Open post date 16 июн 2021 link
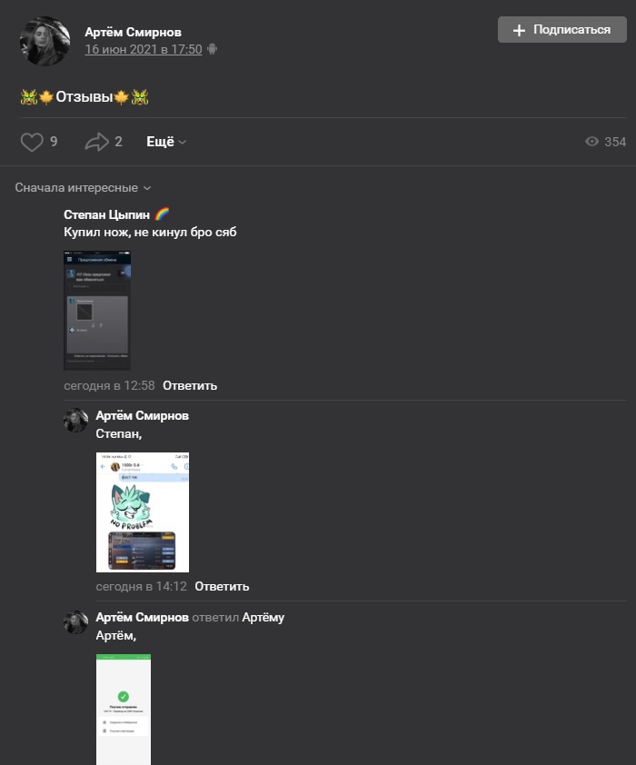The width and height of the screenshot is (636, 765). point(144,49)
